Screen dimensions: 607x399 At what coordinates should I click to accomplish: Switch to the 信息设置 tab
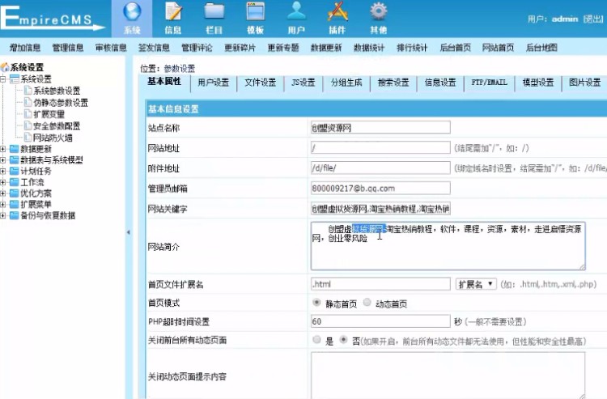440,83
